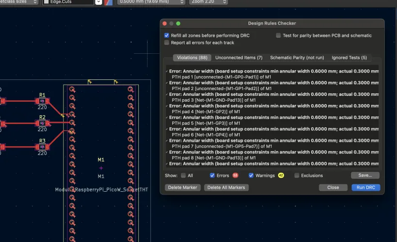Click the Run DRC button
Image resolution: width=397 pixels, height=242 pixels.
point(365,187)
